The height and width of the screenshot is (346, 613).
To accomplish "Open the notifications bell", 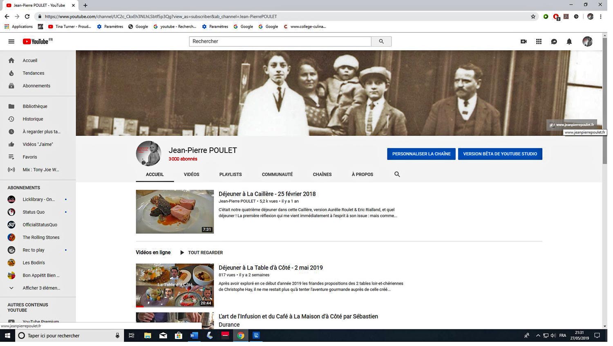I will pyautogui.click(x=569, y=42).
